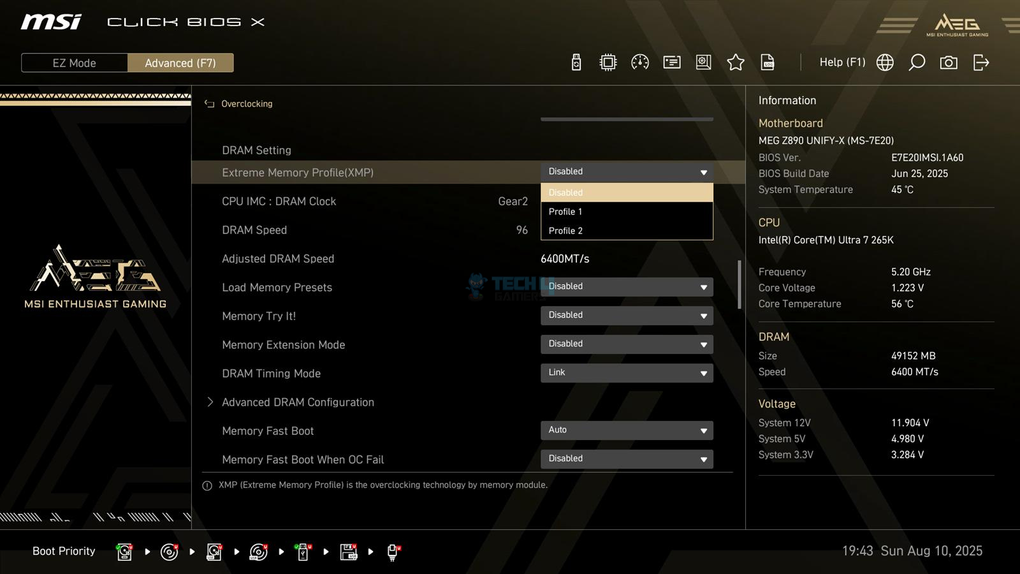1020x574 pixels.
Task: Open the LOG file icon
Action: click(768, 63)
